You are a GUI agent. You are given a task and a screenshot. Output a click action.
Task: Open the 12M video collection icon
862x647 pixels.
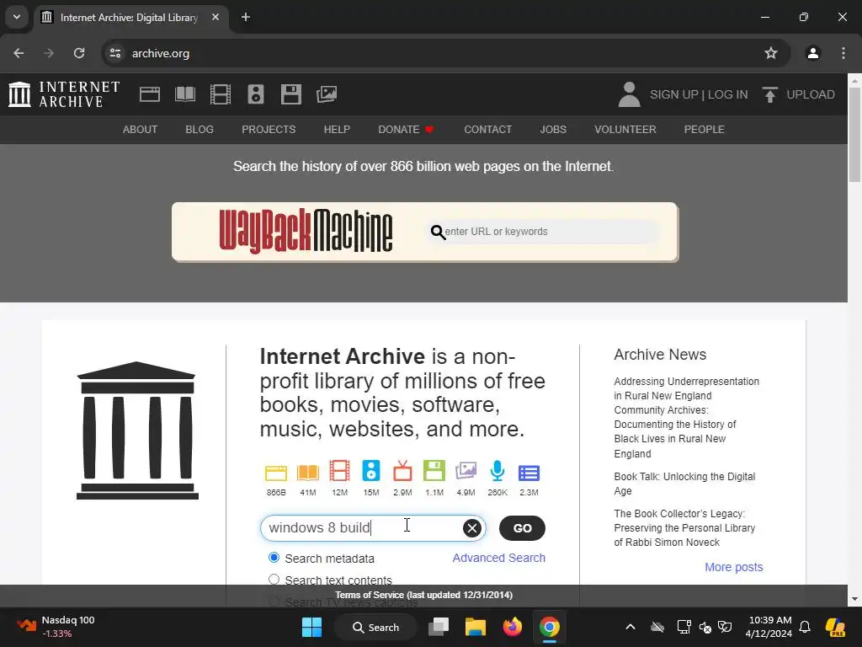340,472
